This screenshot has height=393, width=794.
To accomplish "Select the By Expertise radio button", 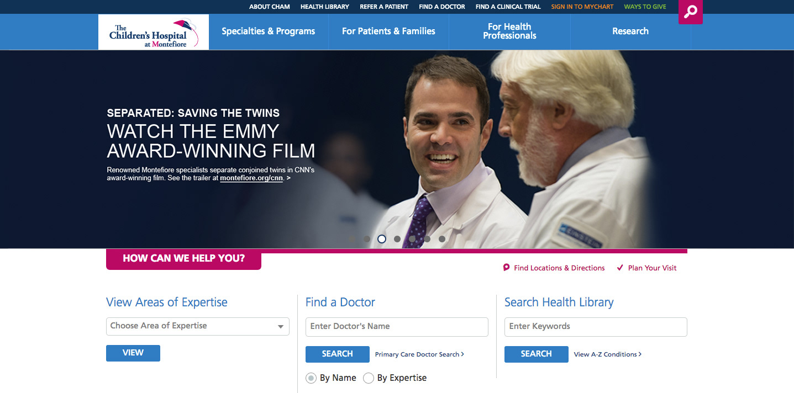I will click(x=369, y=378).
